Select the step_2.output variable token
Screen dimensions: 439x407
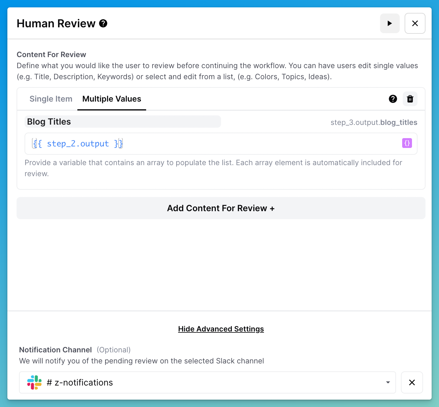click(78, 144)
